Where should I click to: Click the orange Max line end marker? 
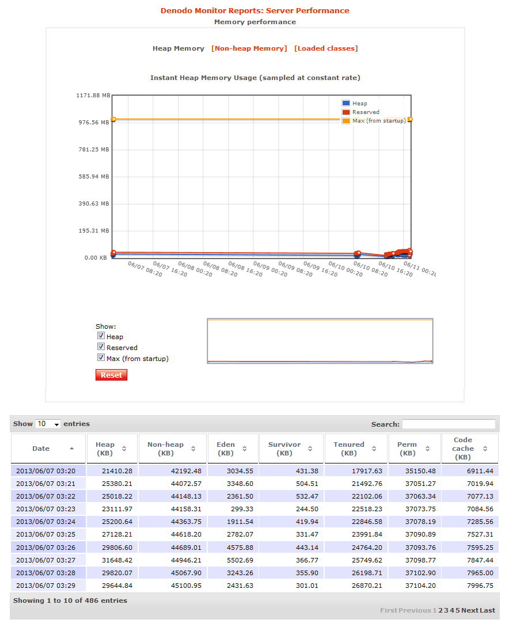pyautogui.click(x=410, y=119)
